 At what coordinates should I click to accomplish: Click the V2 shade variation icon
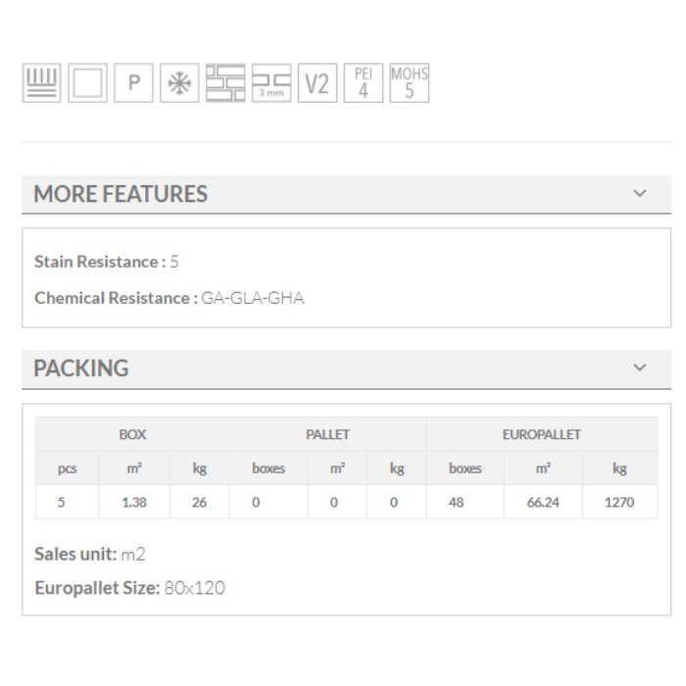[317, 84]
